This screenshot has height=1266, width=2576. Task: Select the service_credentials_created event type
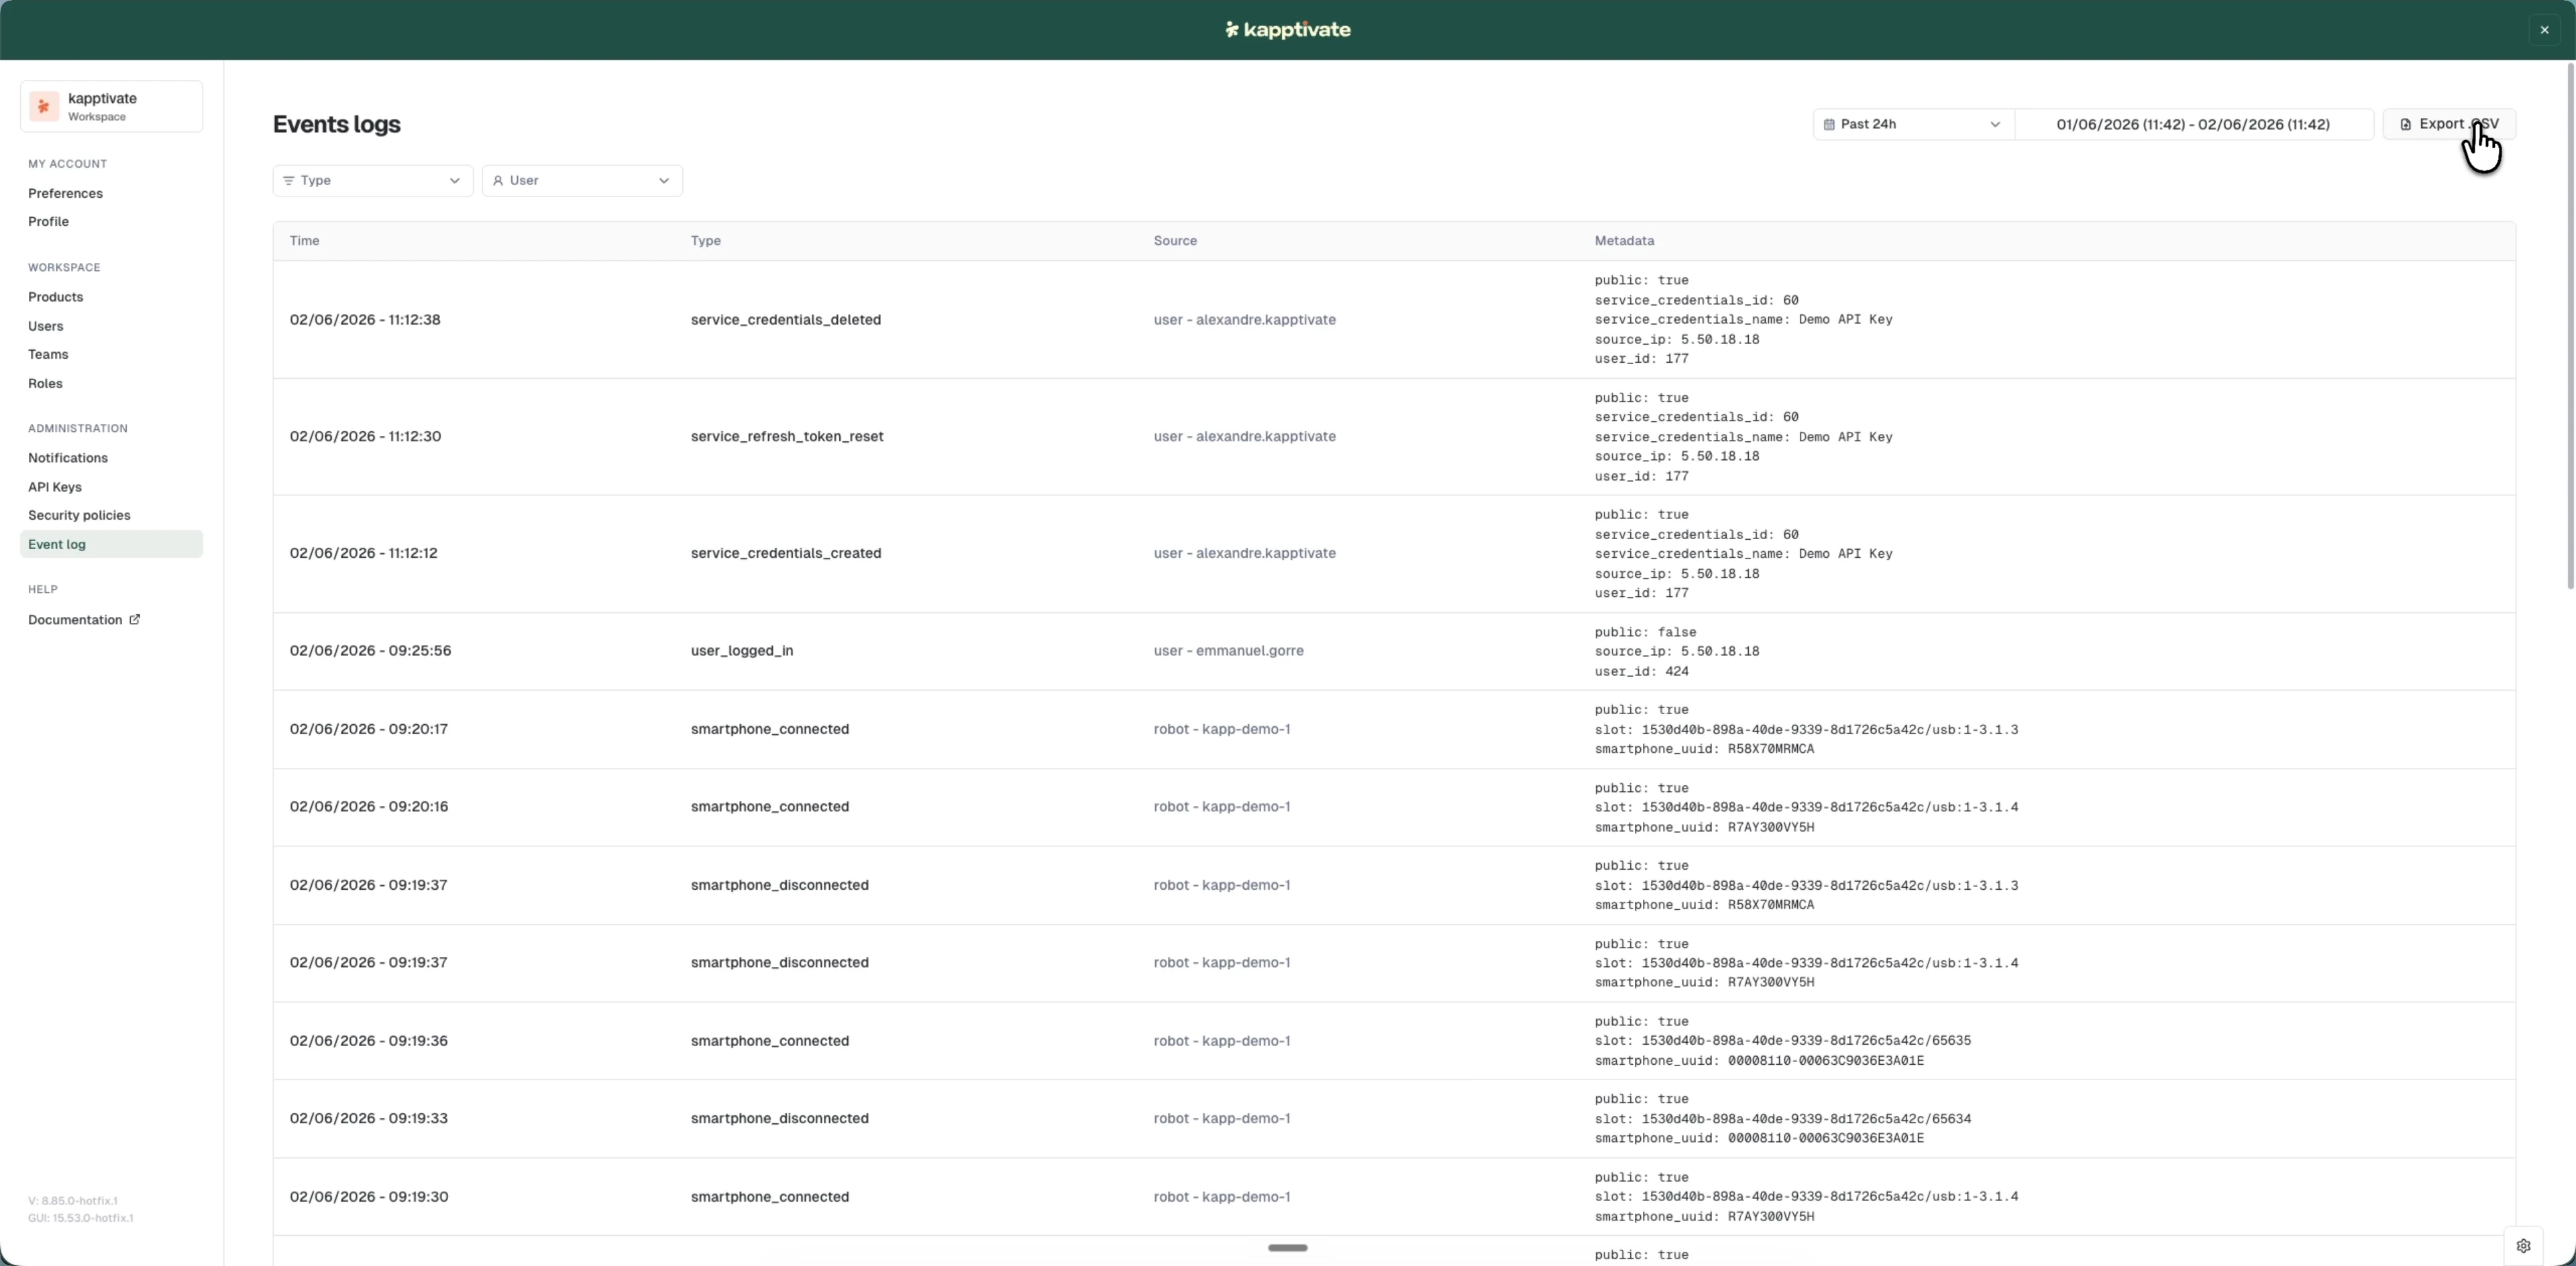pos(786,554)
